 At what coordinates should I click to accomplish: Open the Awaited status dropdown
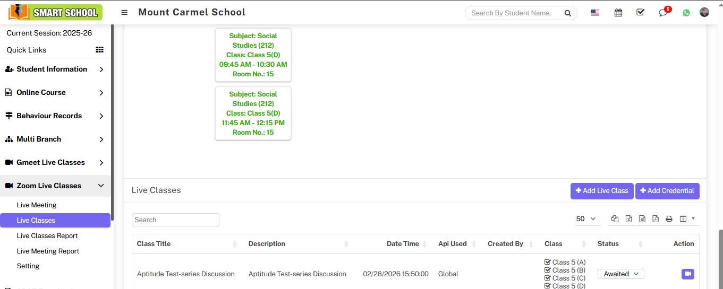(x=620, y=274)
